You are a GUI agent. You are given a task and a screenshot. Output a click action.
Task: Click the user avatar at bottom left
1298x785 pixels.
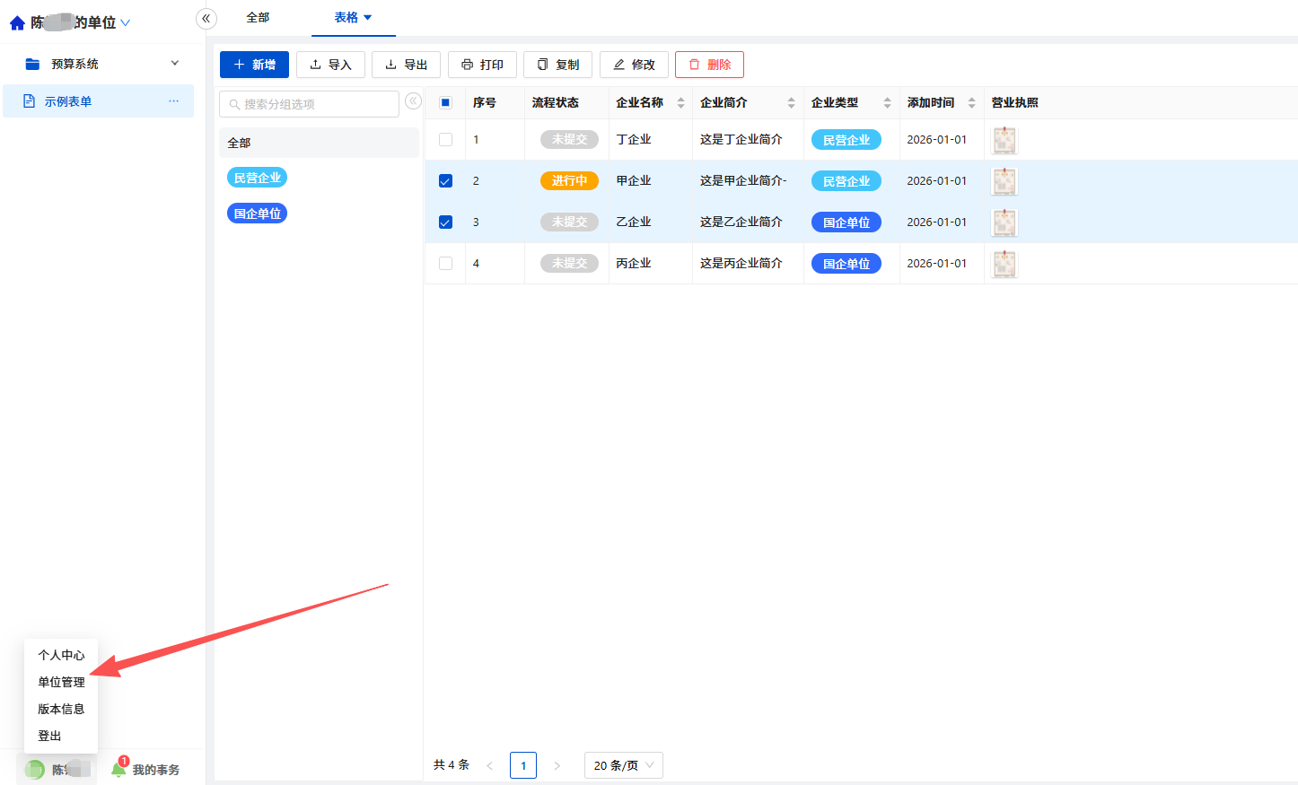pos(35,769)
